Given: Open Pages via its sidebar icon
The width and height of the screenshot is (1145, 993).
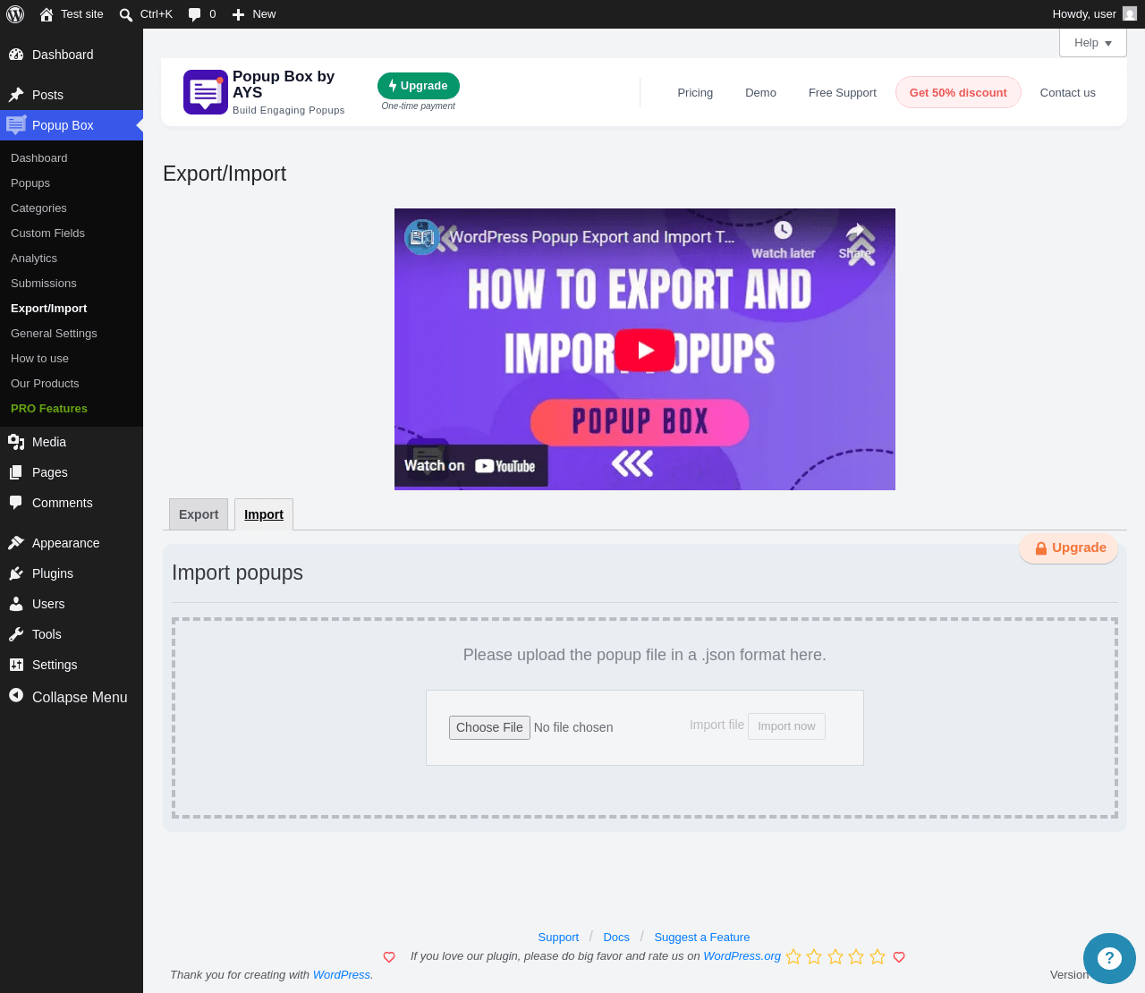Looking at the screenshot, I should pyautogui.click(x=16, y=472).
